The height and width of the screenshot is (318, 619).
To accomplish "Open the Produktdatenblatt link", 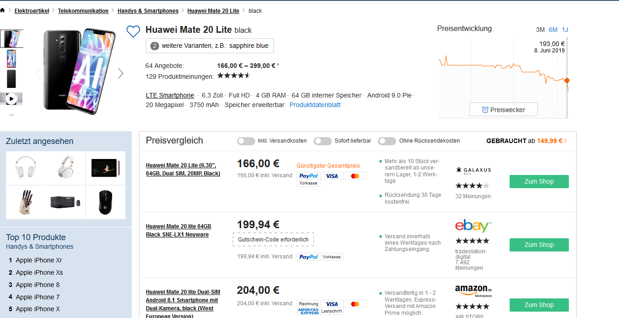I will coord(315,105).
